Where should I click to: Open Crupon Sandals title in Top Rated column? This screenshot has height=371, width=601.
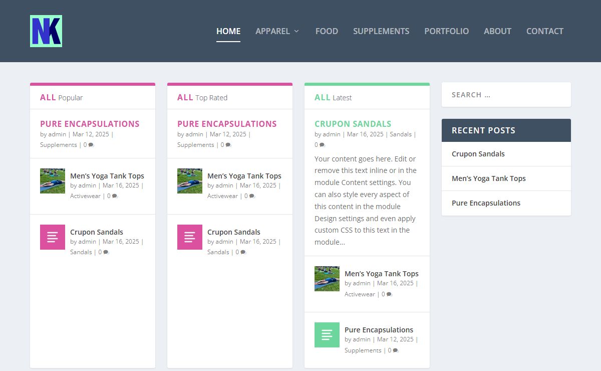pos(234,232)
